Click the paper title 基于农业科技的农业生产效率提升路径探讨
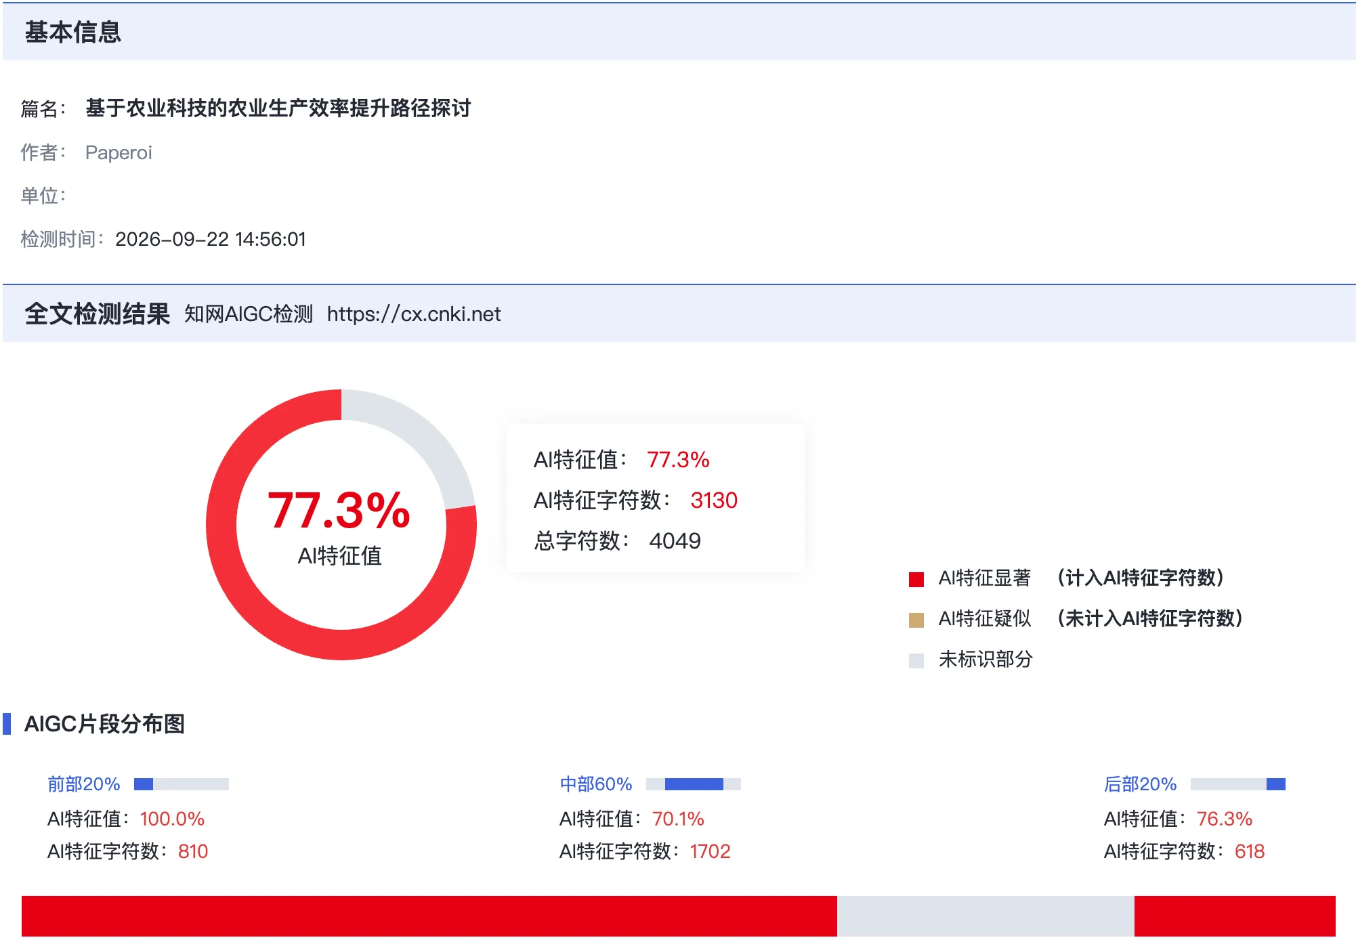The height and width of the screenshot is (944, 1356). 278,108
